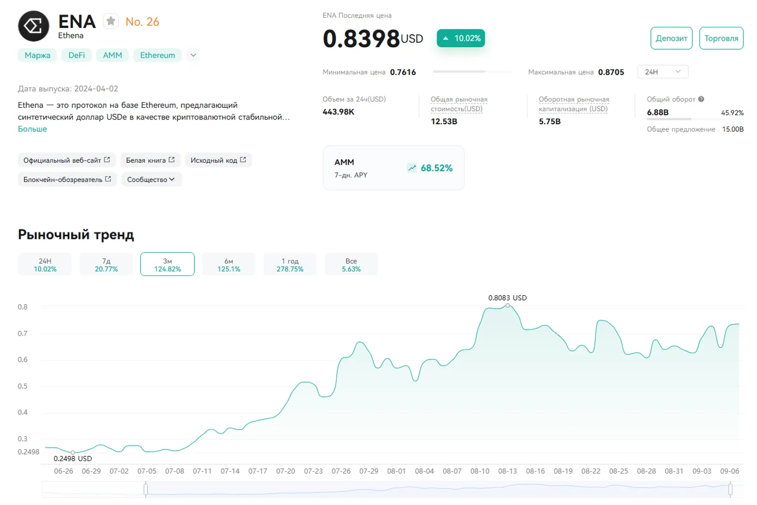Screen dimensions: 757x505
Task: Click the 09-06 date on chart axis
Action: 730,471
